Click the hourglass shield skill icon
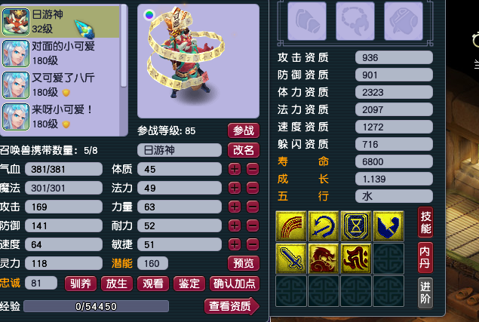 (x=356, y=226)
